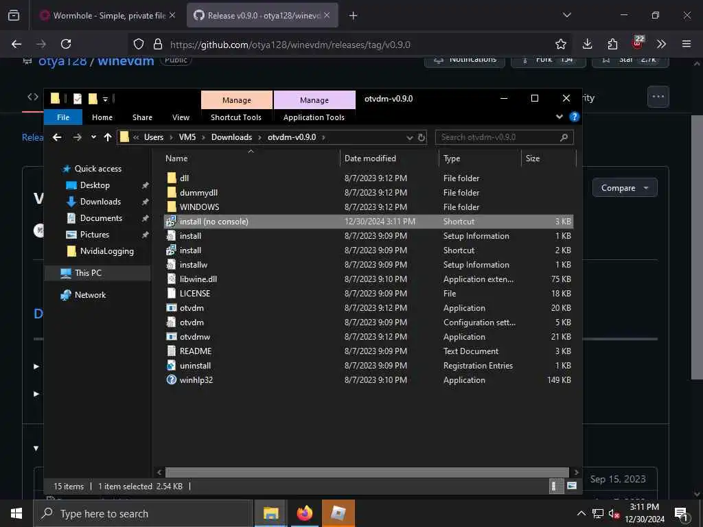Select the installw setup information icon

171,264
